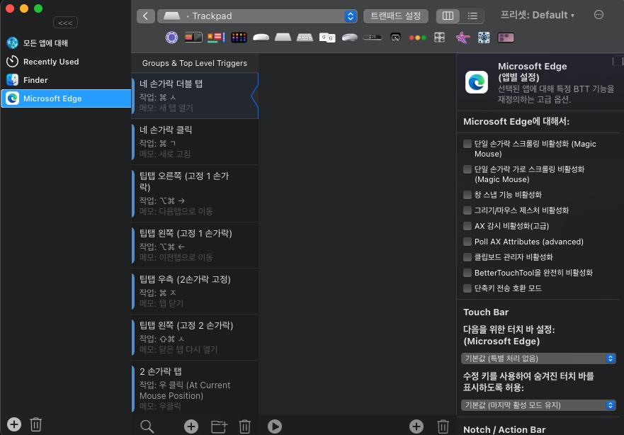Click the add app plus icon in sidebar
This screenshot has width=624, height=435.
pyautogui.click(x=14, y=424)
